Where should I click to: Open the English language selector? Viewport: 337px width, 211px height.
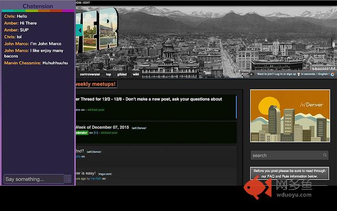[x=323, y=74]
